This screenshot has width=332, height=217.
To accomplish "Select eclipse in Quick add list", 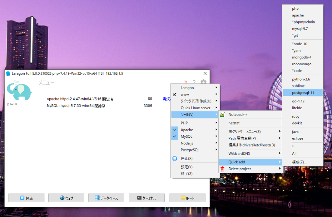I will 302,138.
